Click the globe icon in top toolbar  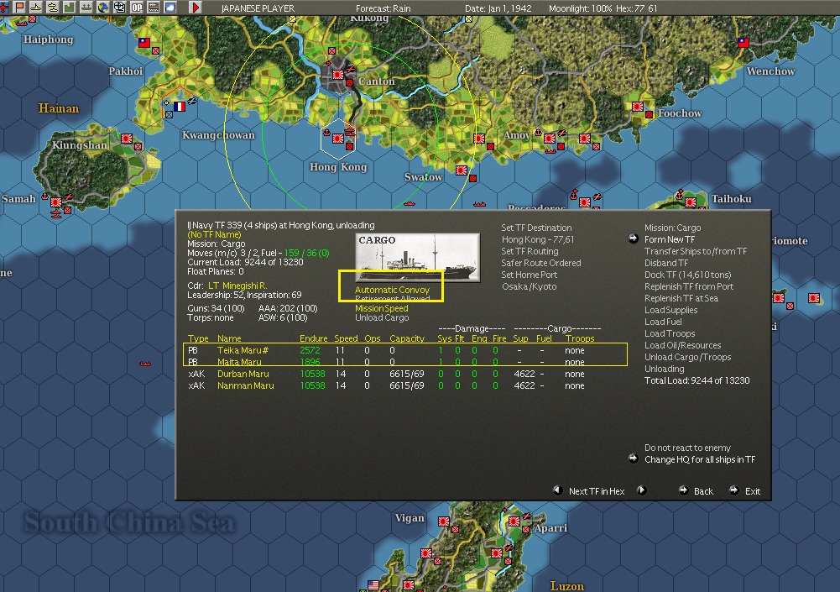103,8
